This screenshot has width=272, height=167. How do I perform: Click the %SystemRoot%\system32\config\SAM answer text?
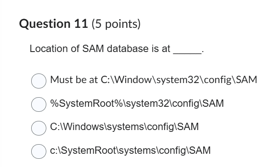pos(137,103)
